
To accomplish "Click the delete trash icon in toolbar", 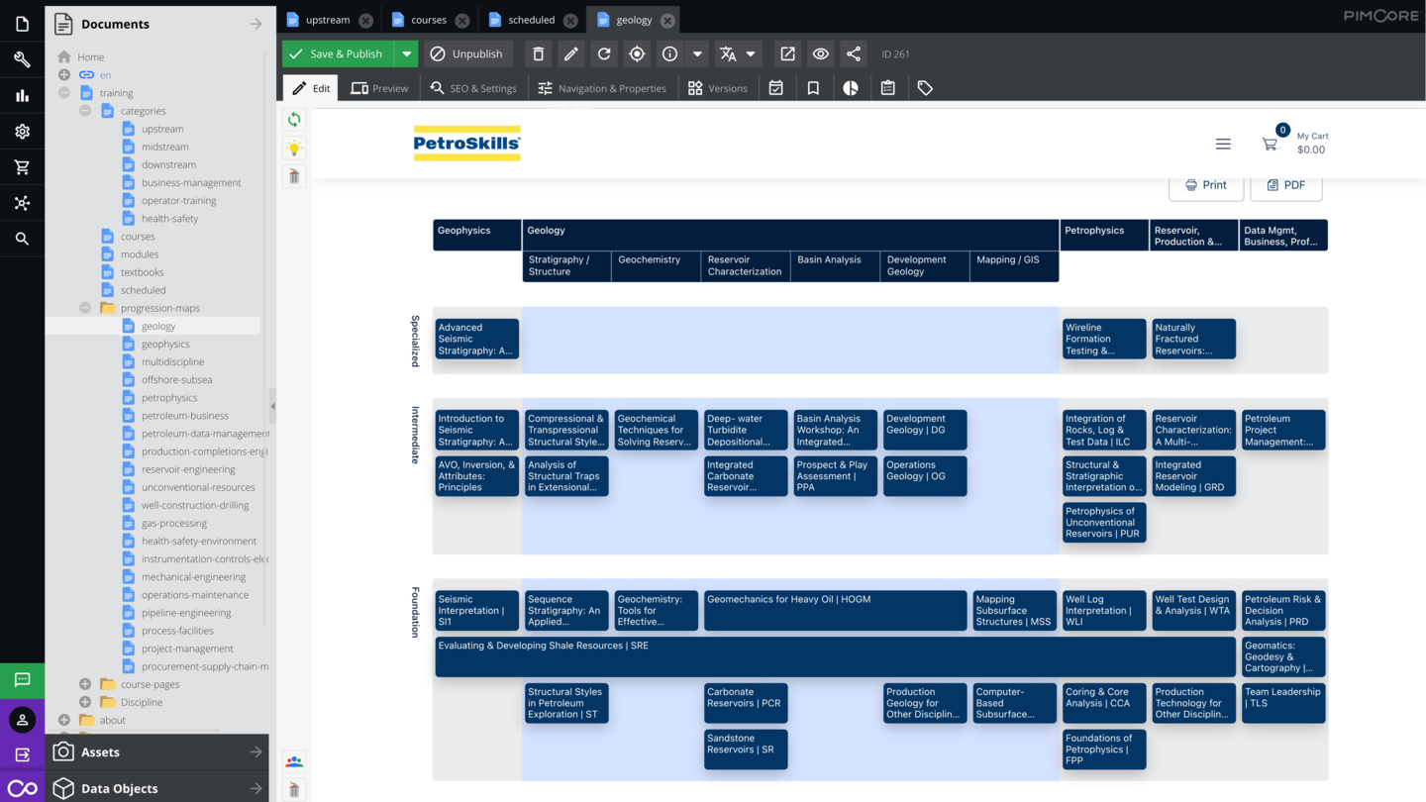I will (x=538, y=53).
